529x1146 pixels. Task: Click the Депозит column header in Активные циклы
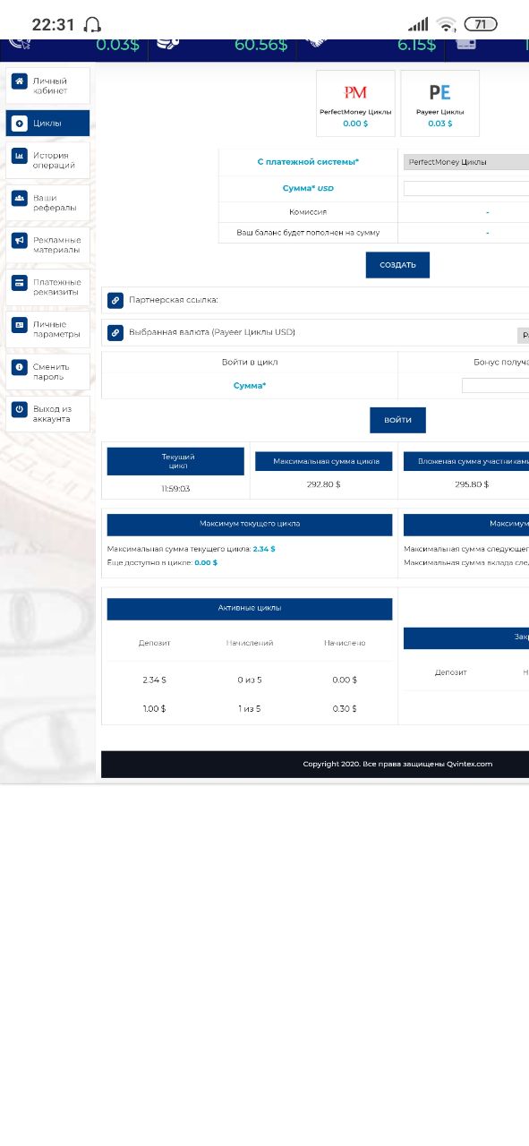coord(154,643)
